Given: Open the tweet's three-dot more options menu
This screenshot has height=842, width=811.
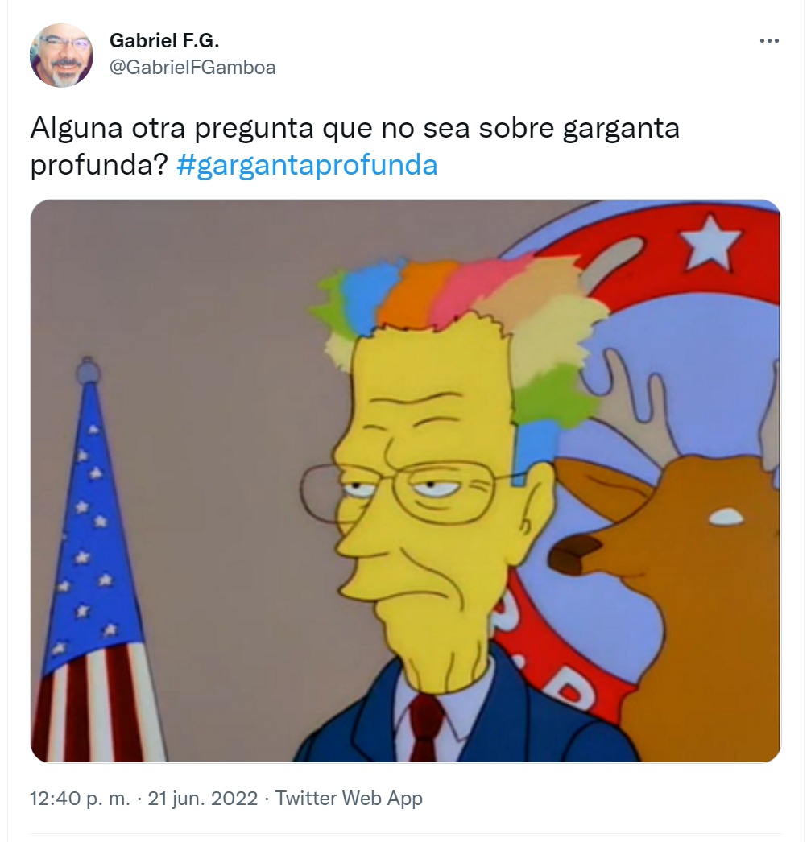Looking at the screenshot, I should click(x=769, y=41).
